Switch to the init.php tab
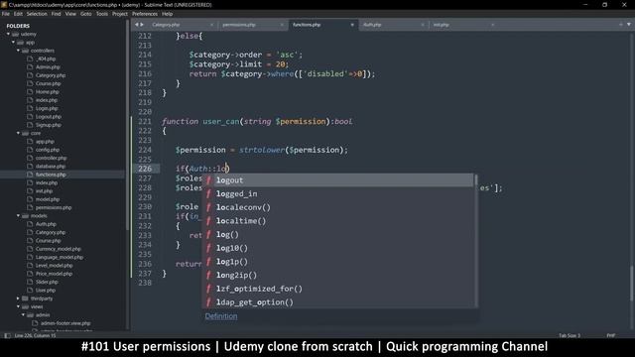The image size is (635, 357). coord(441,25)
